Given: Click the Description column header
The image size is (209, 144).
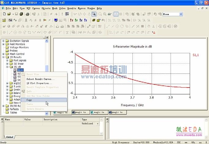Looking at the screenshot, I should (62, 120).
